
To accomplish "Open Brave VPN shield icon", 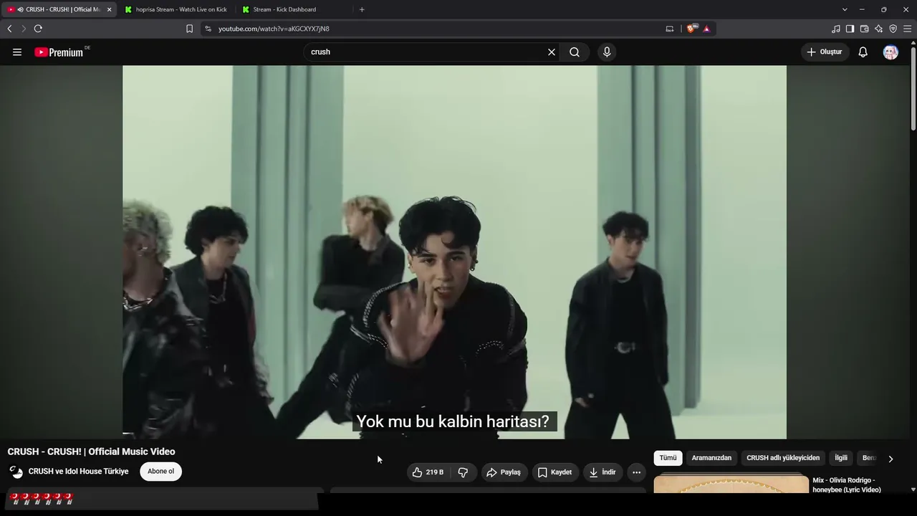I will pos(893,29).
